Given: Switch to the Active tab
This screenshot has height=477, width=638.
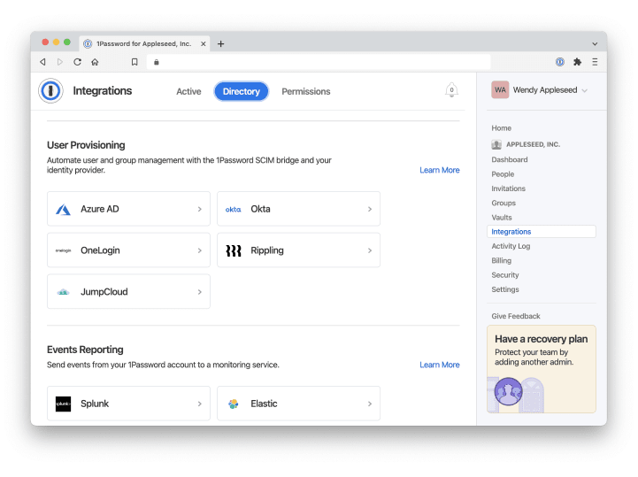Looking at the screenshot, I should tap(188, 91).
